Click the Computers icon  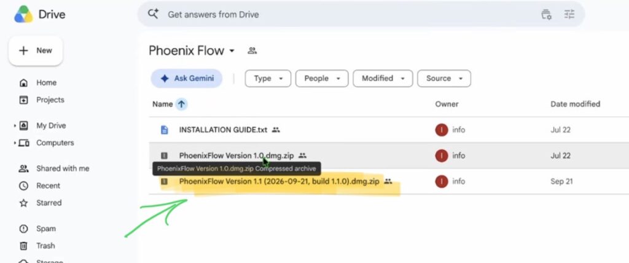(24, 143)
